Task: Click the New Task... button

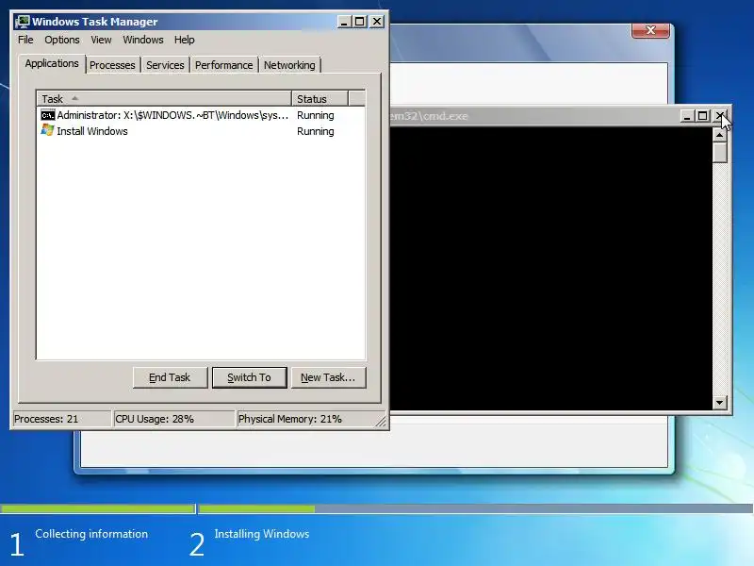Action: pos(328,377)
